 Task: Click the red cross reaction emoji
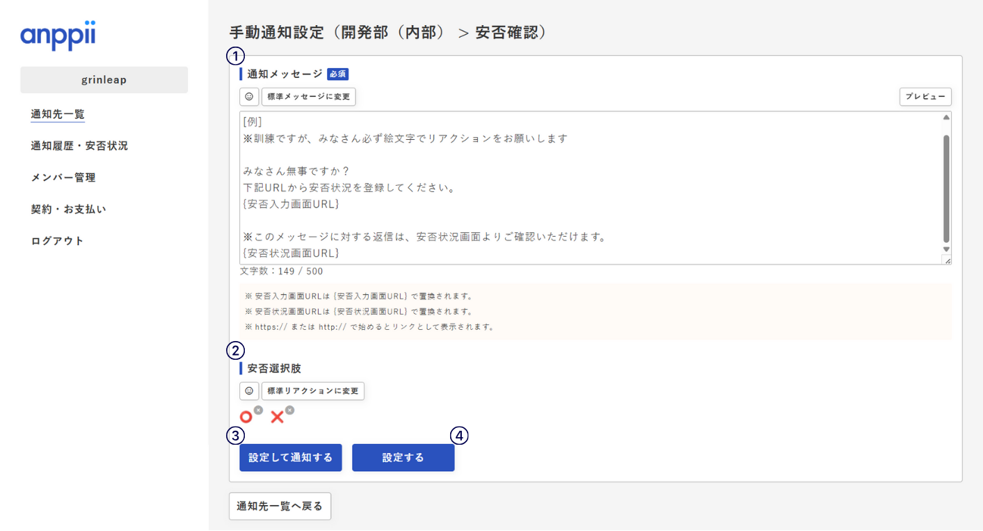coord(277,418)
